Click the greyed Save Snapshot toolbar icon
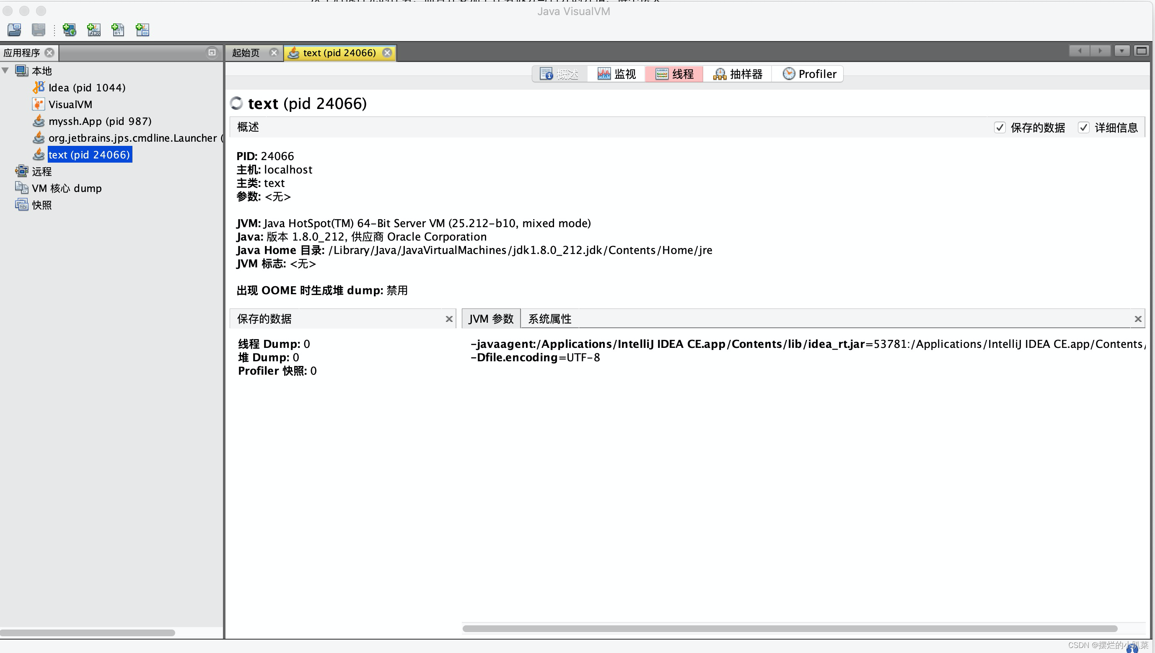 [39, 30]
